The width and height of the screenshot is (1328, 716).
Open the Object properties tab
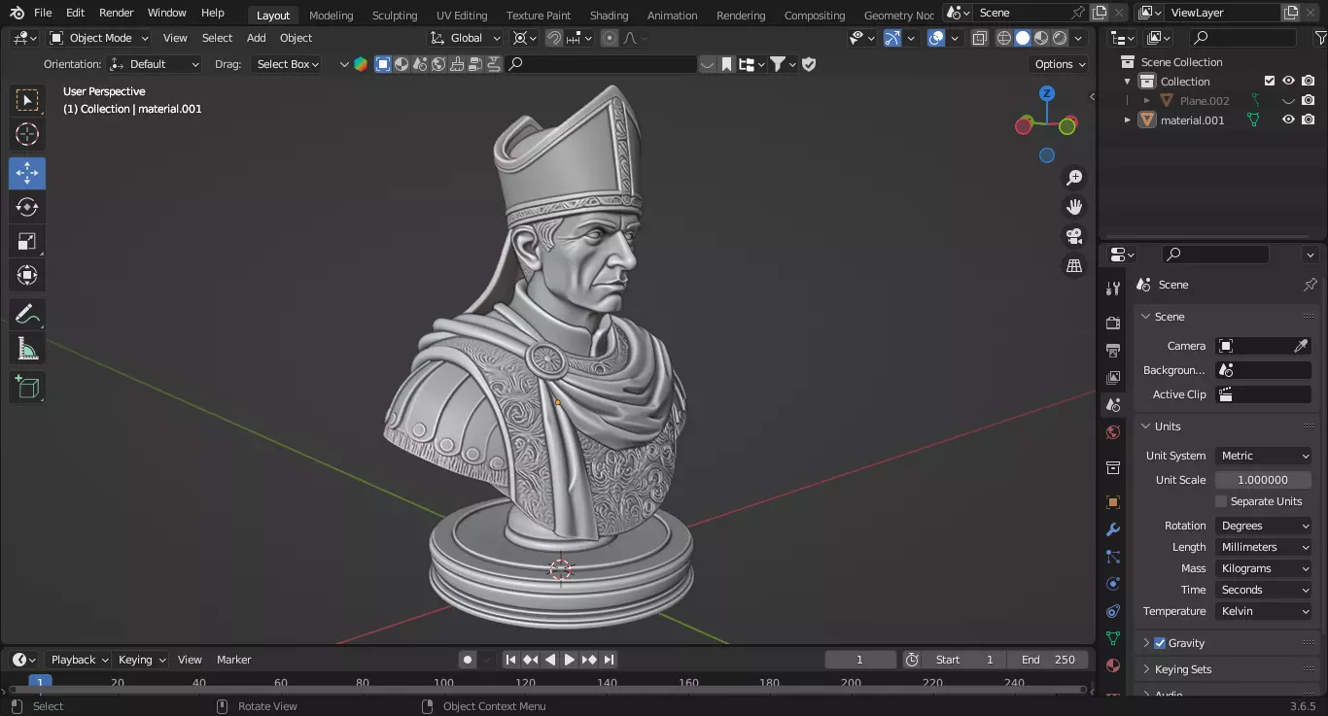pyautogui.click(x=1113, y=502)
